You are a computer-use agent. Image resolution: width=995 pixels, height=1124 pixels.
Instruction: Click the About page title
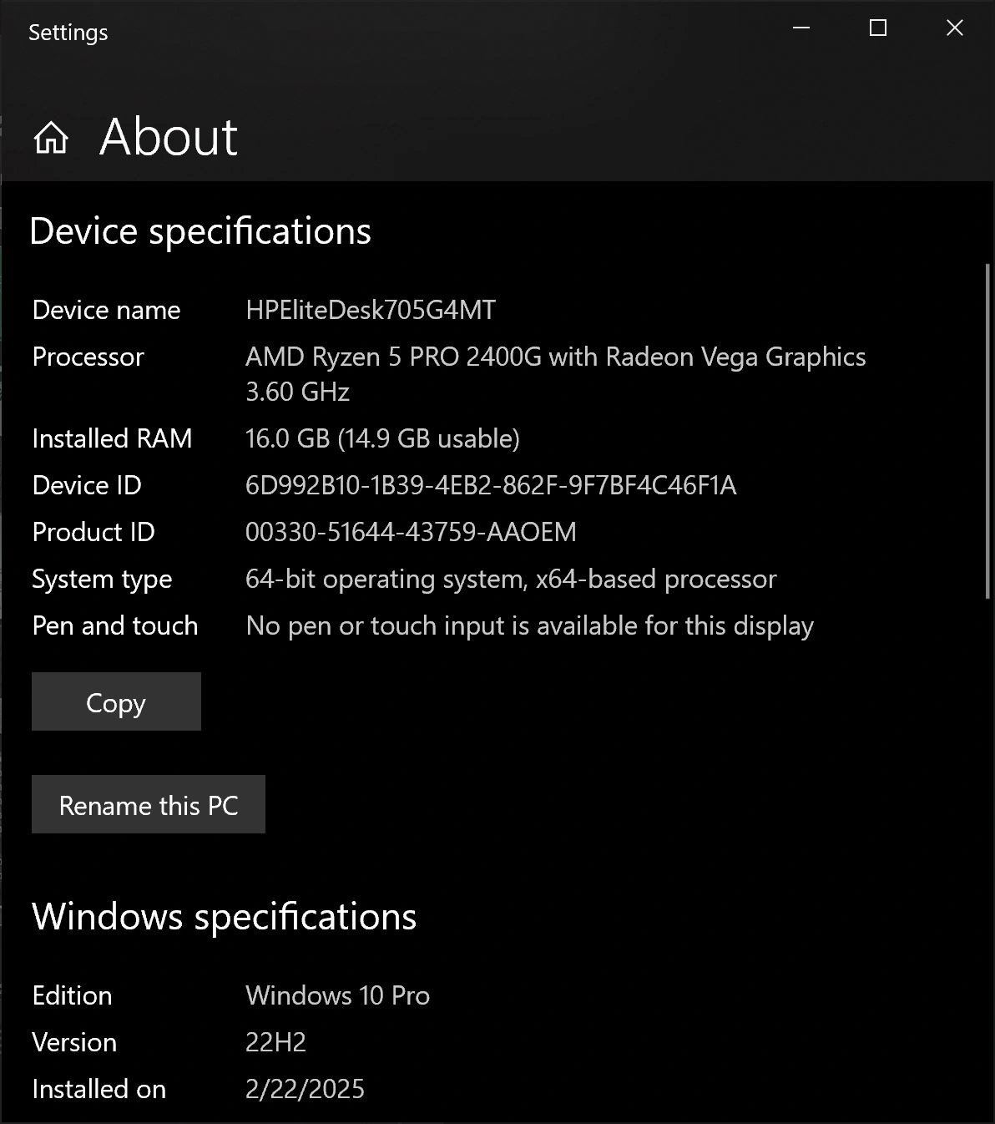coord(169,136)
